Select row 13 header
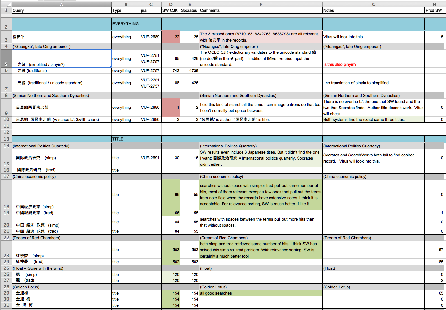Image resolution: width=446 pixels, height=310 pixels. pos(6,139)
